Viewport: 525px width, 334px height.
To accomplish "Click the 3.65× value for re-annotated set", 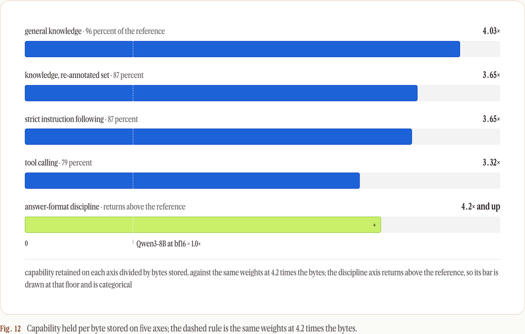I will [x=491, y=75].
